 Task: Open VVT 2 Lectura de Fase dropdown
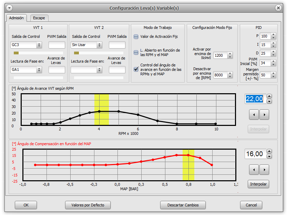[86, 69]
